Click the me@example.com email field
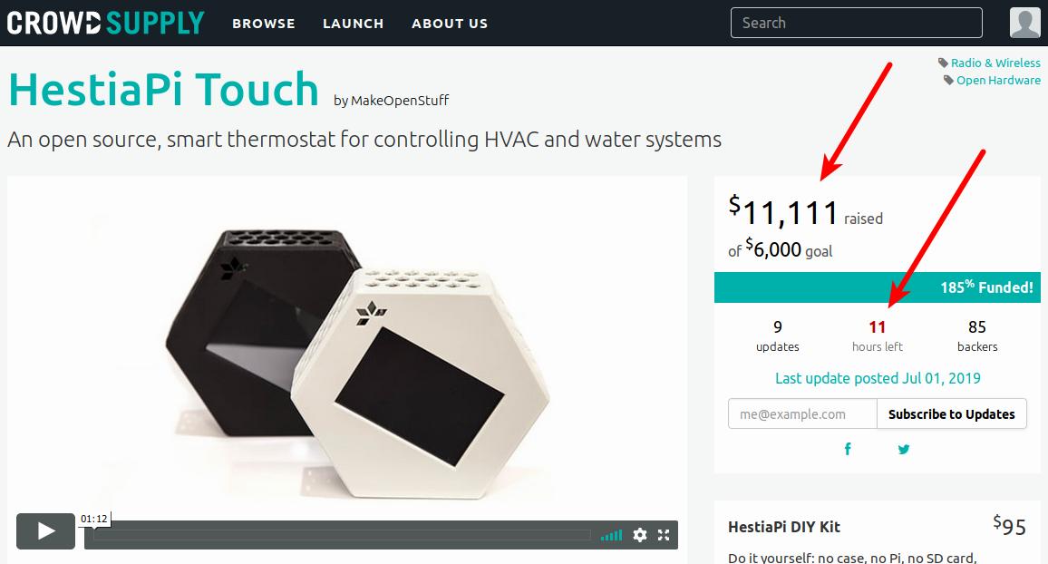Viewport: 1048px width, 564px height. point(802,413)
